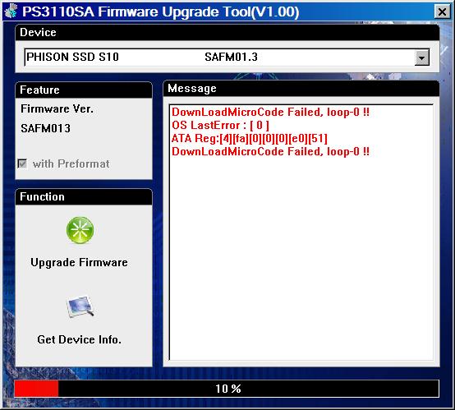Toggle the 'with Preformat' checkbox
Viewport: 455px width, 410px height.
tap(22, 164)
